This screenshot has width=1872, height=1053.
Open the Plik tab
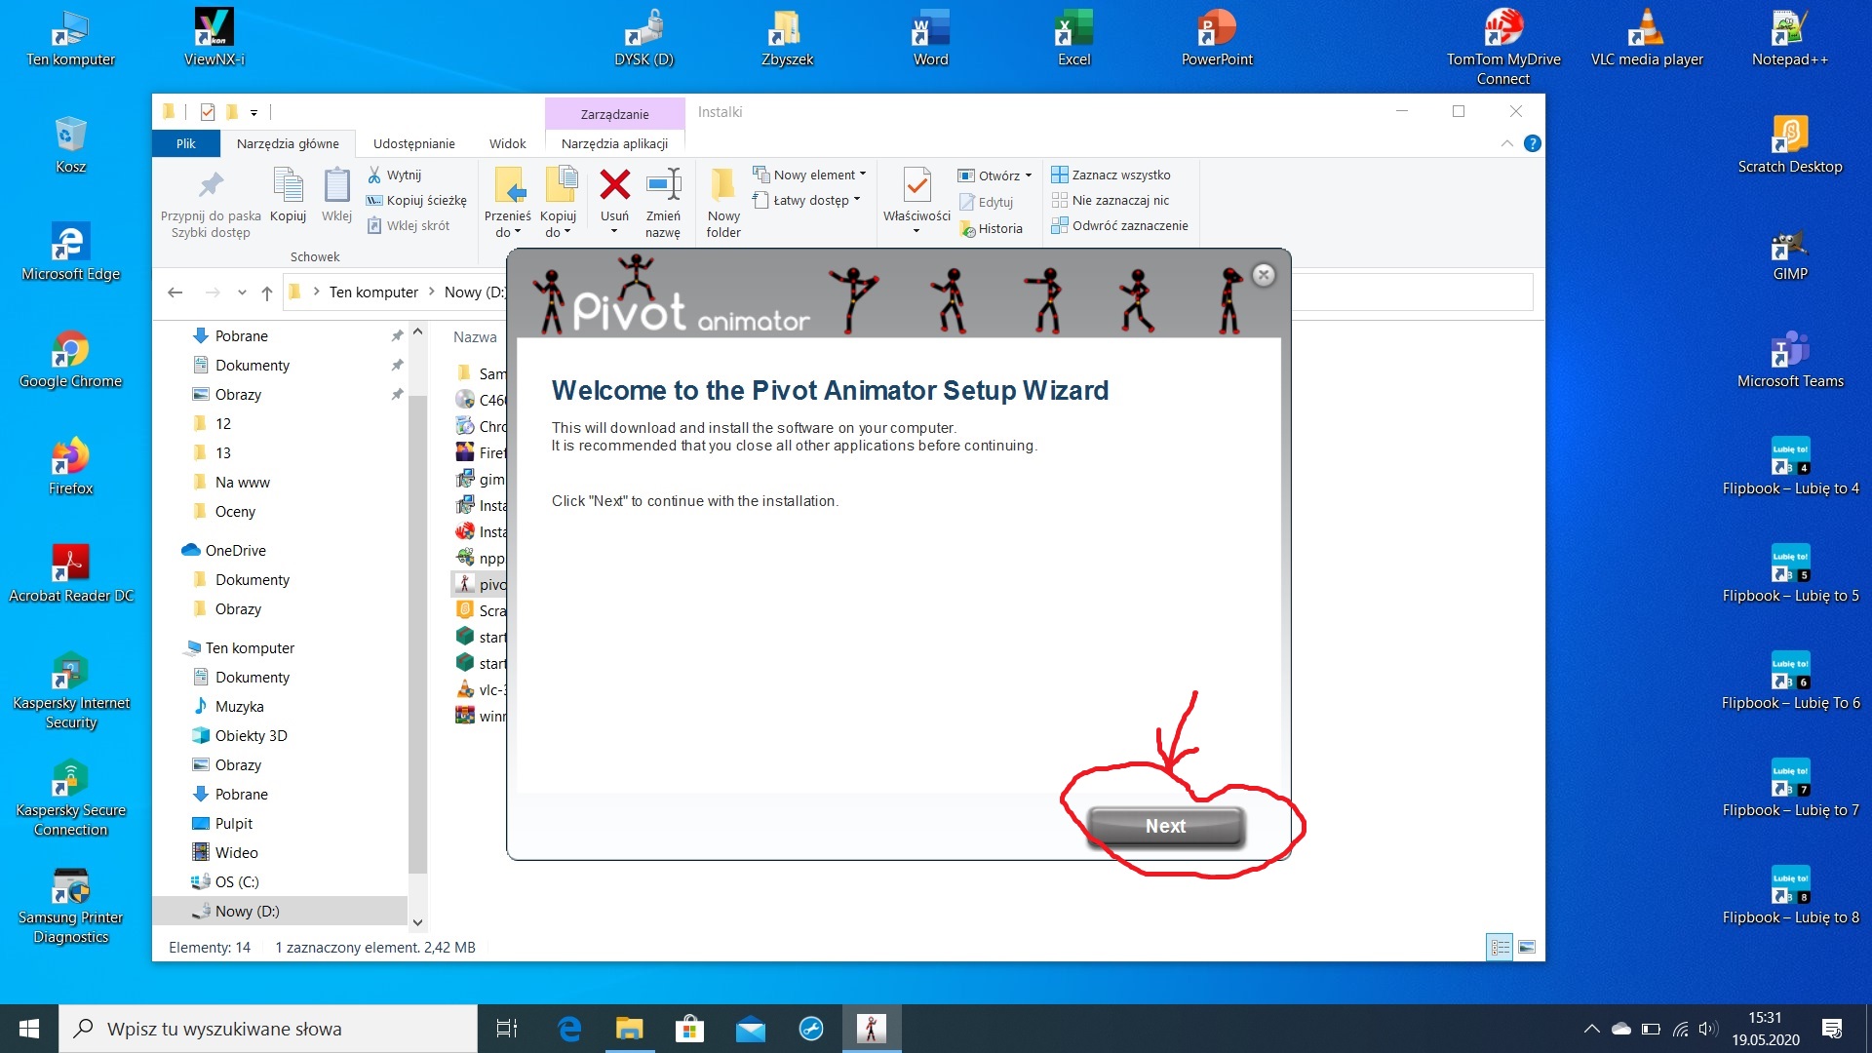click(x=185, y=143)
